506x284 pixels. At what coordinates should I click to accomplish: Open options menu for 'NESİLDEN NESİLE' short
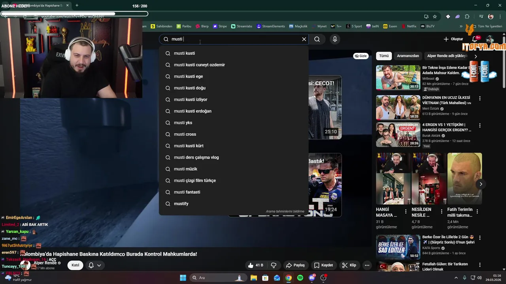pos(442,211)
